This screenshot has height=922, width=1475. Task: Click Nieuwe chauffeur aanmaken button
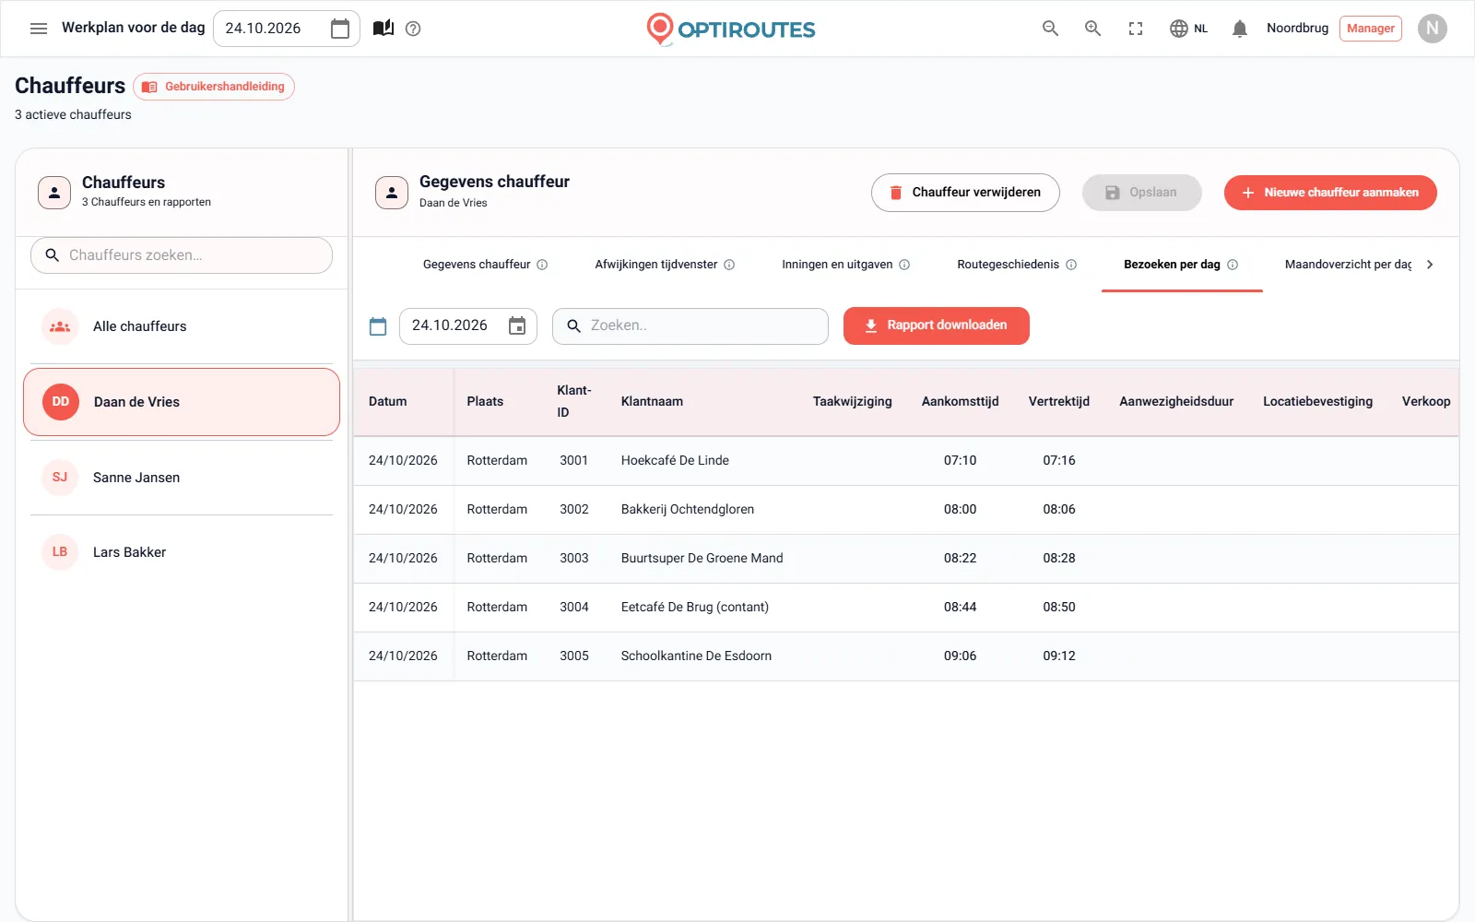1330,193
